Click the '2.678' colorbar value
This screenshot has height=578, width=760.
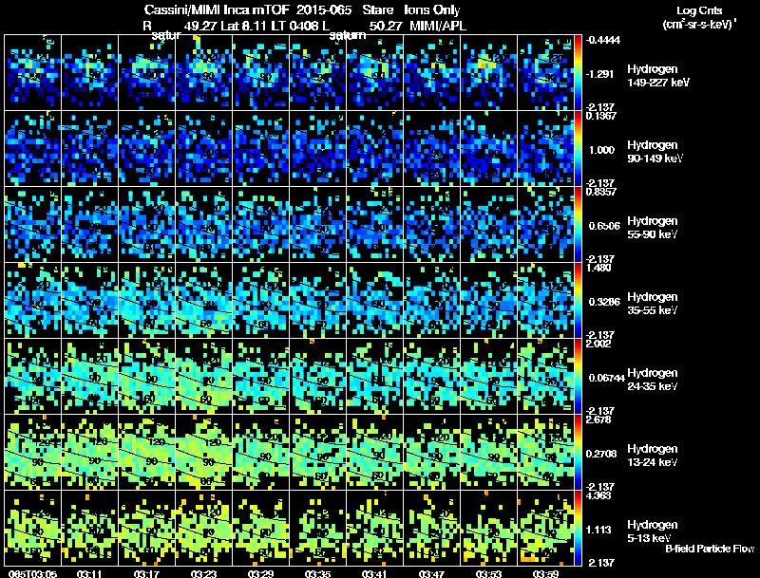[x=599, y=420]
